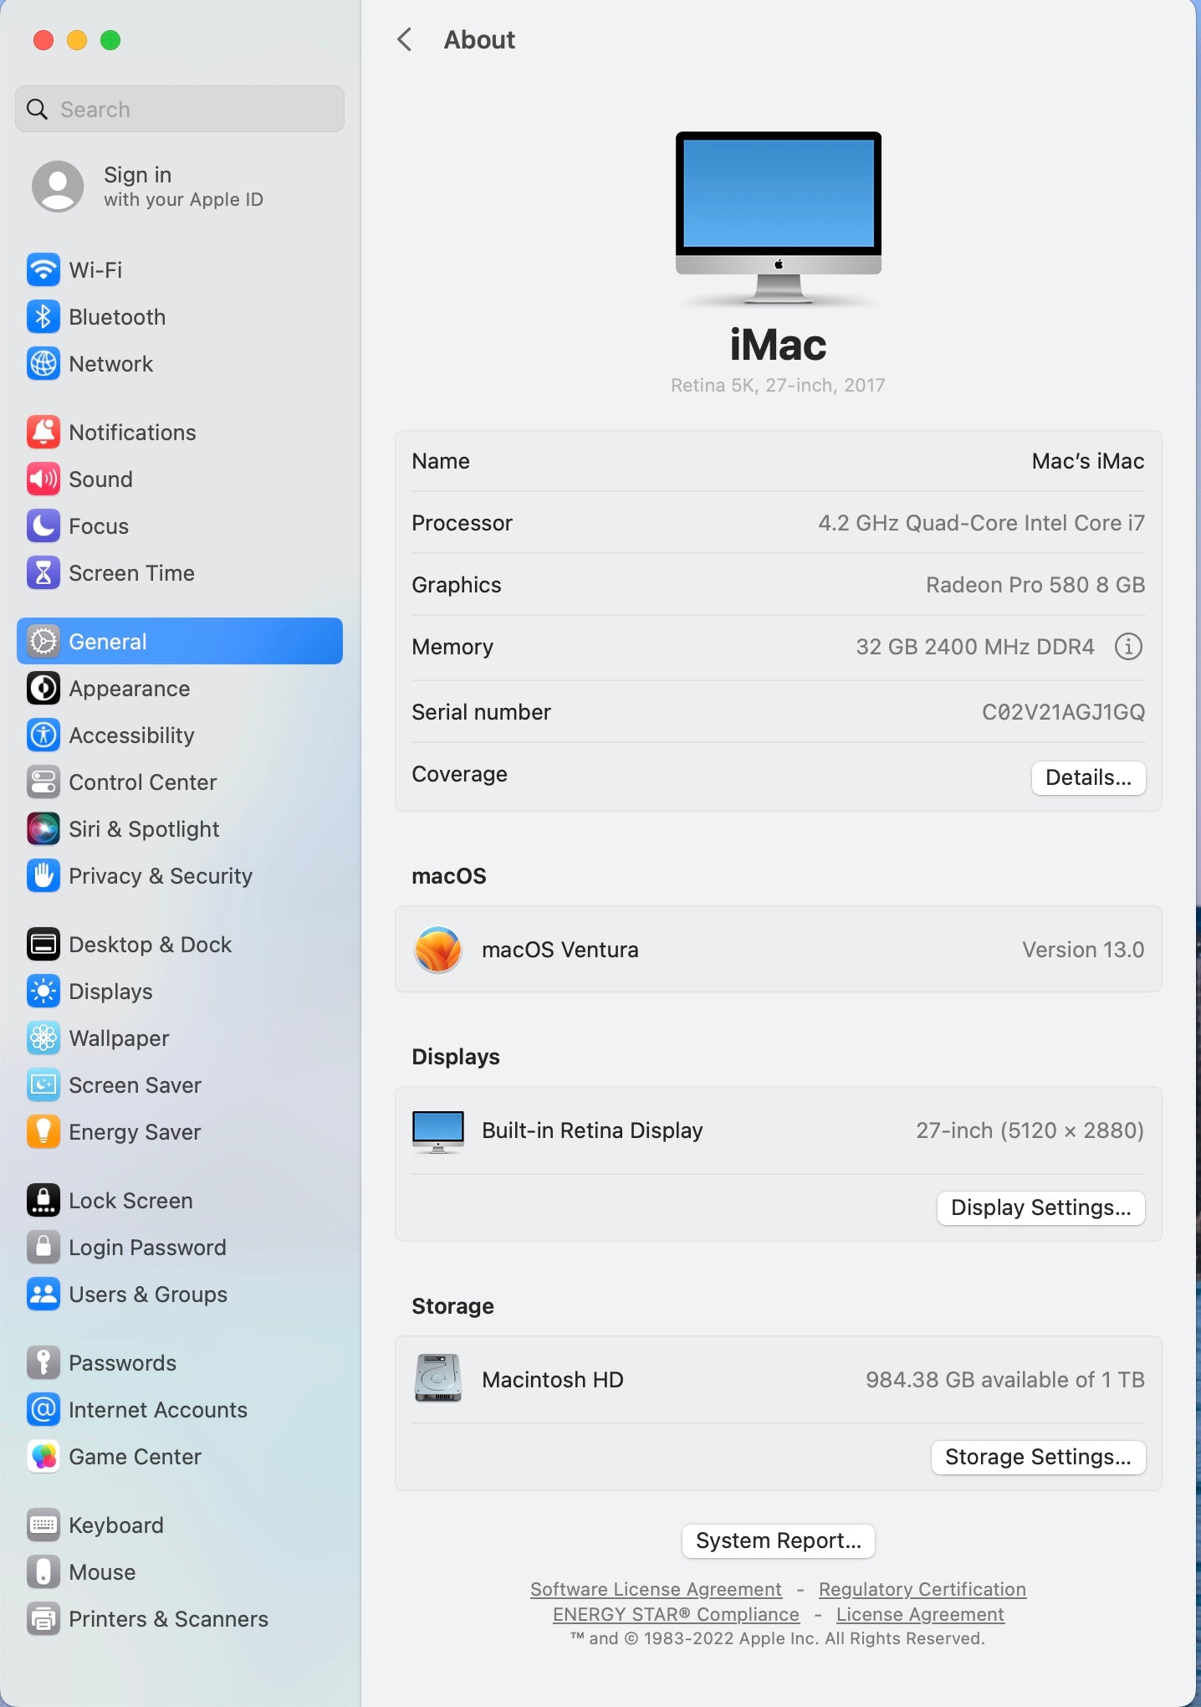The image size is (1201, 1707).
Task: Open the System Report button
Action: (778, 1540)
